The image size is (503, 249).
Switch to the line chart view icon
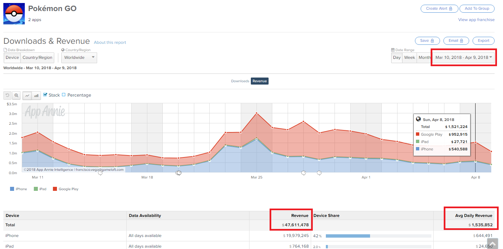coord(27,96)
